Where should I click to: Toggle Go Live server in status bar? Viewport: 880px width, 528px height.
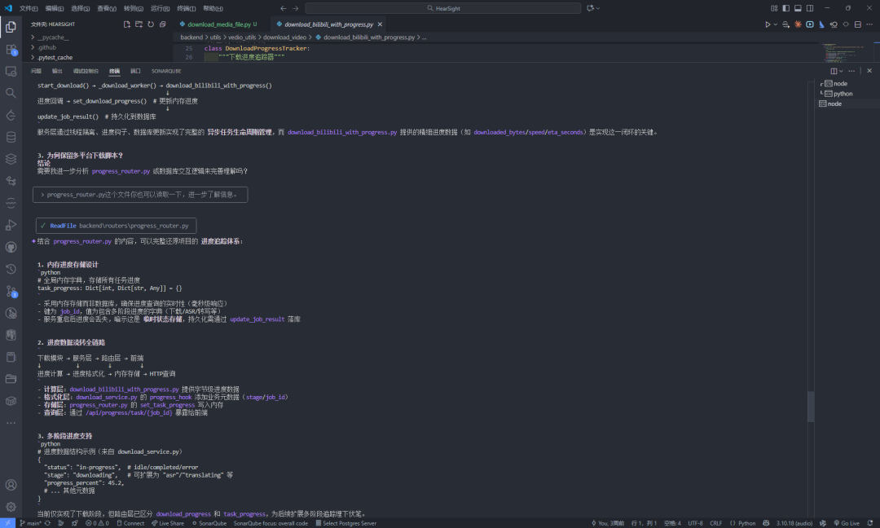point(847,523)
